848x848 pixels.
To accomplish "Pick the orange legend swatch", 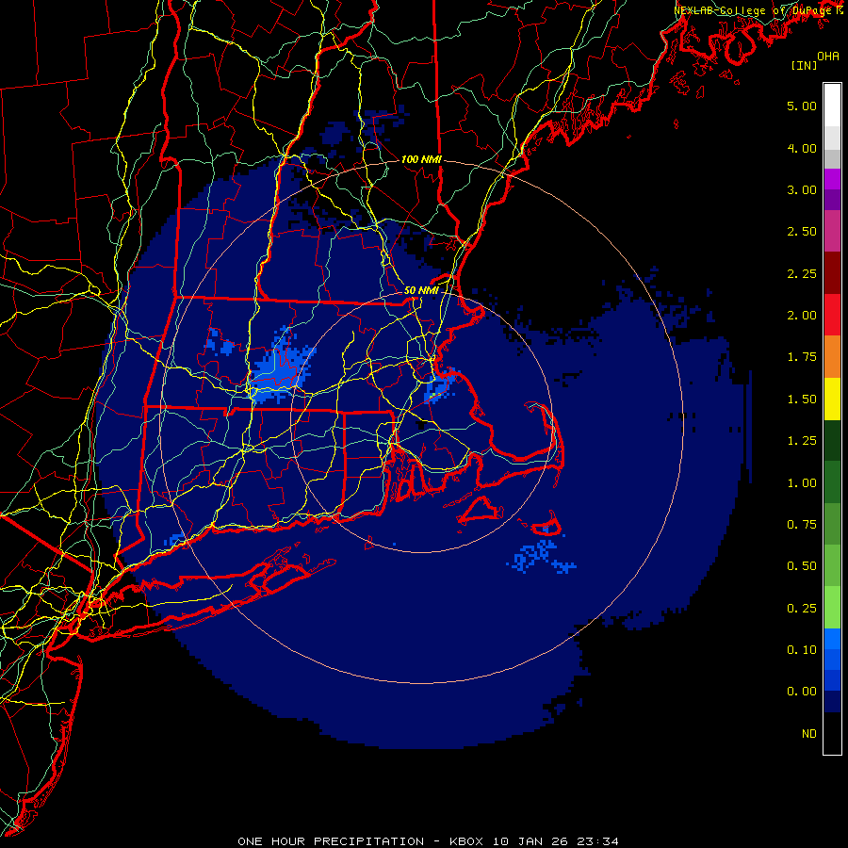I will (832, 357).
